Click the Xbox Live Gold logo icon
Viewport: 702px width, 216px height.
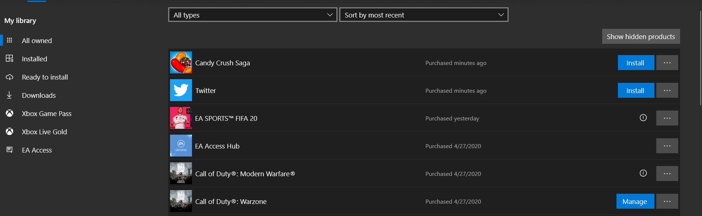pyautogui.click(x=10, y=131)
